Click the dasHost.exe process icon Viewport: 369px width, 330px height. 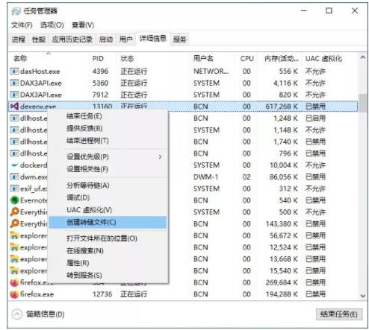coord(14,72)
